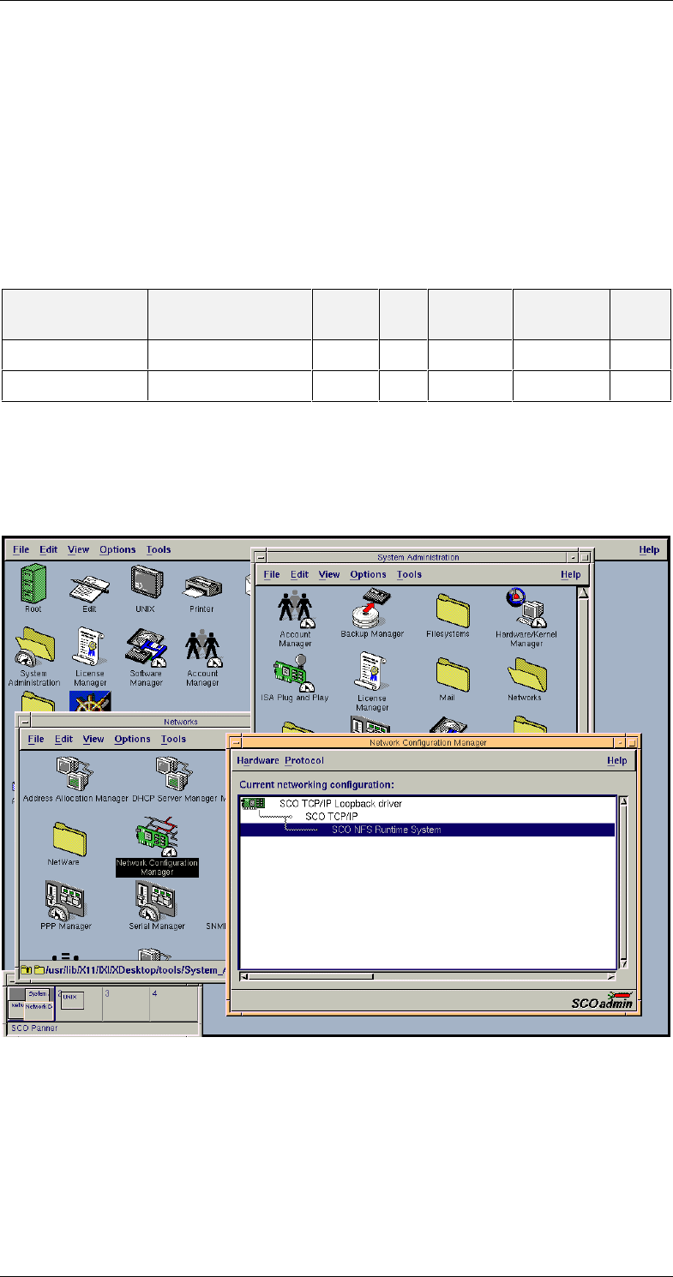Open the desktop window's Help menu
673x1277 pixels.
(x=650, y=549)
